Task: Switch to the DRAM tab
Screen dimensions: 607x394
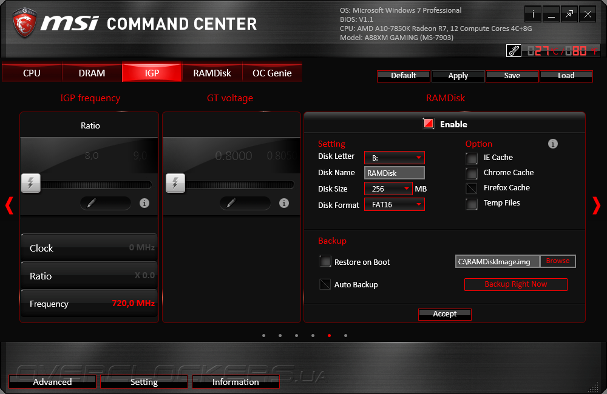Action: coord(92,73)
